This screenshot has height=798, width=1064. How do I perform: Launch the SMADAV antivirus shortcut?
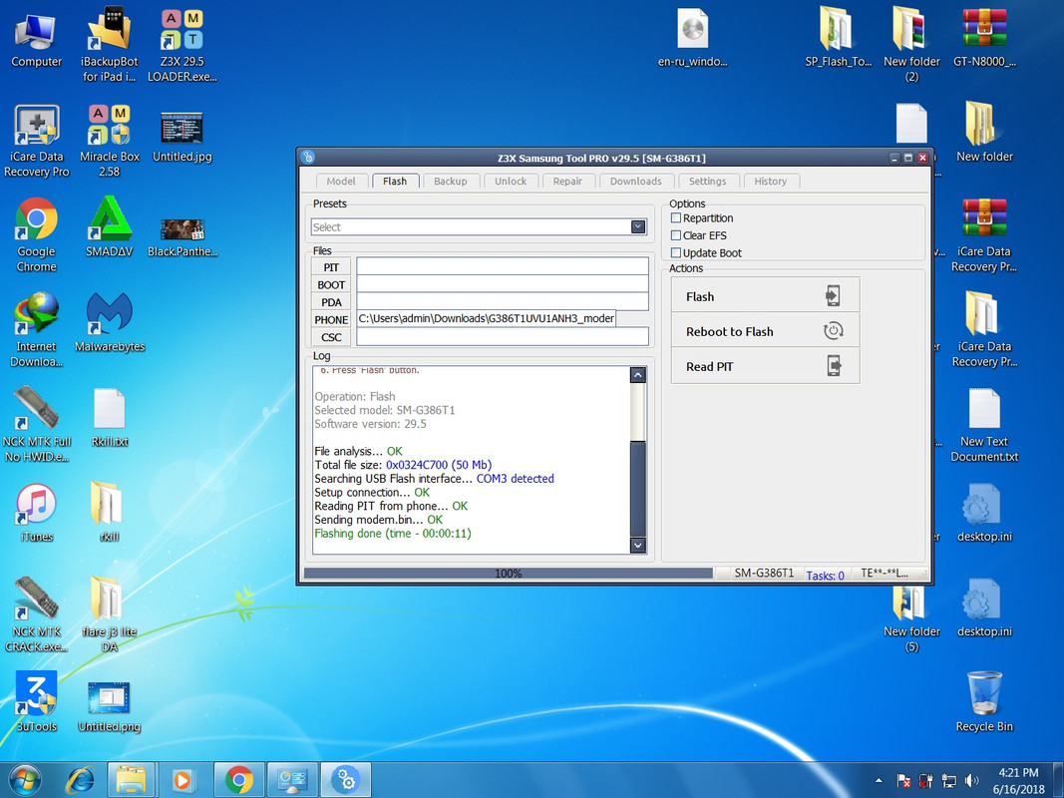click(x=110, y=227)
